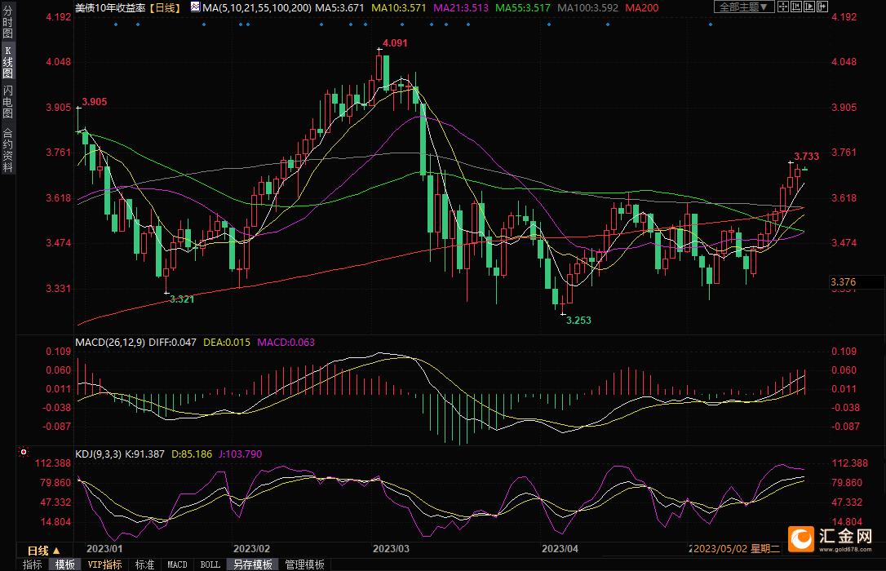Click the KDJ(9,3,3) indicator label
Image resolution: width=886 pixels, height=571 pixels.
pos(99,454)
